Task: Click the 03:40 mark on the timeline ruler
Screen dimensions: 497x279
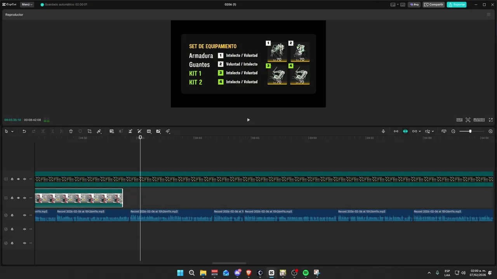Action: [198, 138]
